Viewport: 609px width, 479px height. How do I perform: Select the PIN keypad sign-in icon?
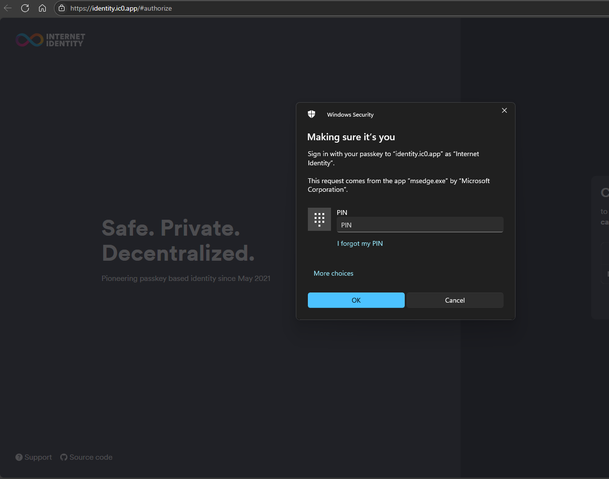pos(319,219)
